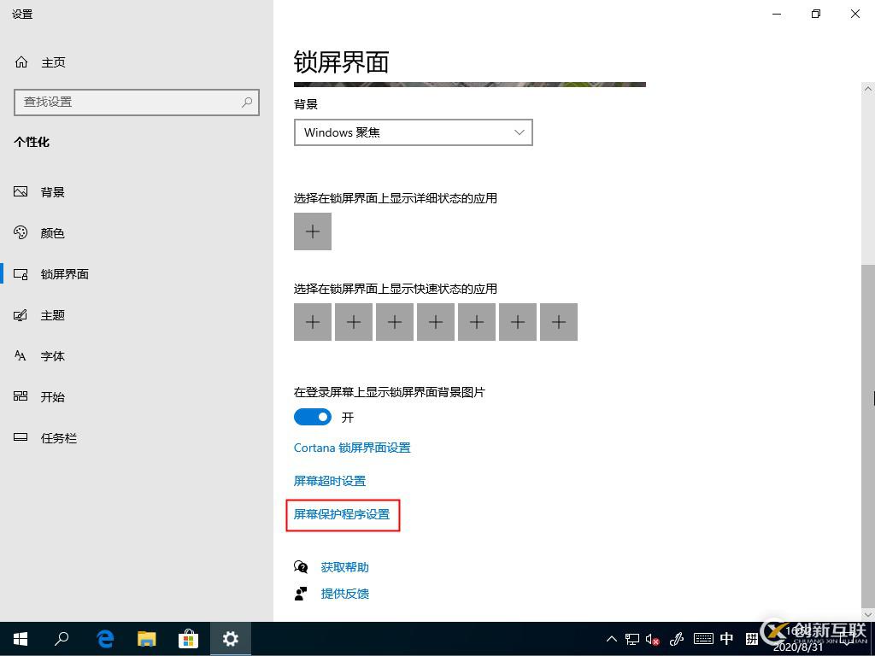The image size is (875, 656).
Task: Add an app for detailed lock screen status
Action: pyautogui.click(x=312, y=231)
